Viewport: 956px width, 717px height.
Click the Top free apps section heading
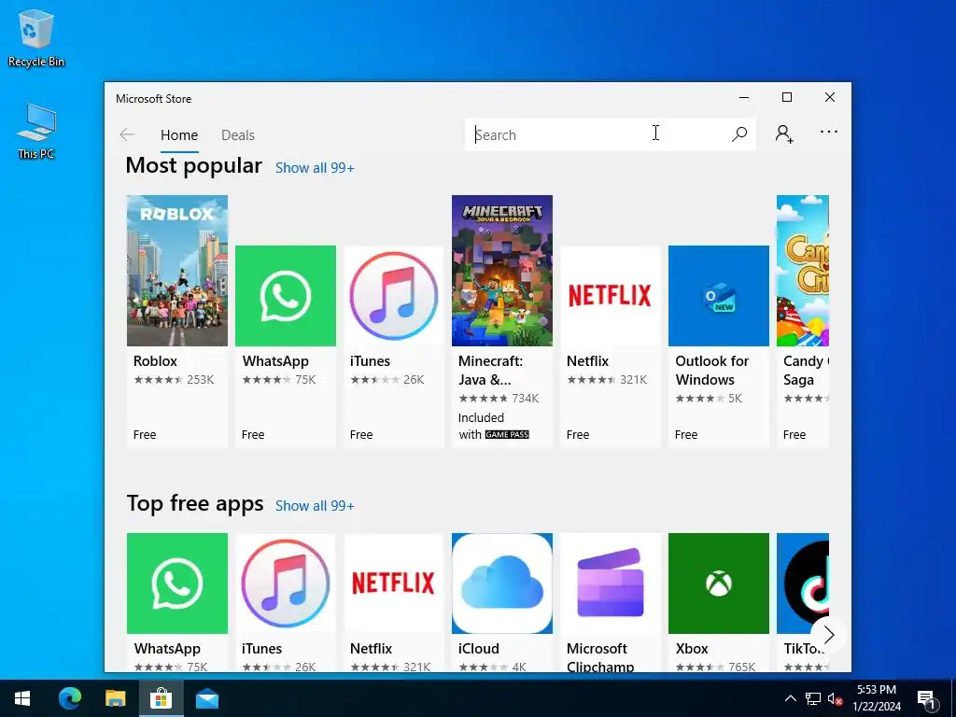(x=195, y=504)
